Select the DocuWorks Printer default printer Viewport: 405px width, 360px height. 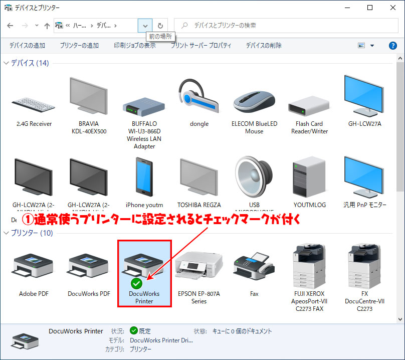point(144,274)
